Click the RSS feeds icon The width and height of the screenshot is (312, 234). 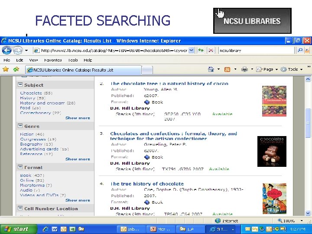click(x=227, y=69)
